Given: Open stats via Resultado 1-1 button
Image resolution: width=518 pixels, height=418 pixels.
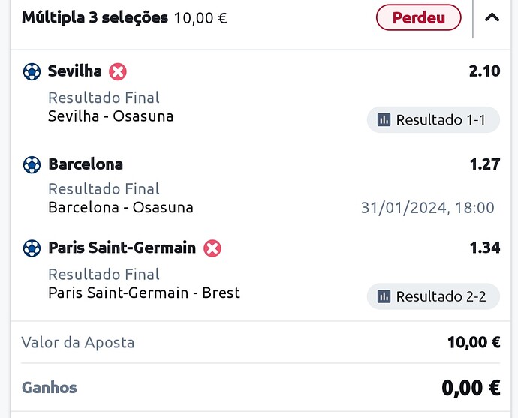Looking at the screenshot, I should point(433,119).
